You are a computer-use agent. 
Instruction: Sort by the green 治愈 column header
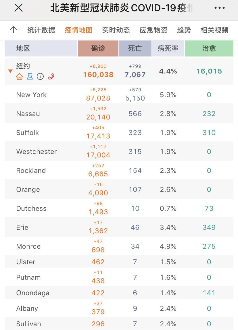click(209, 49)
